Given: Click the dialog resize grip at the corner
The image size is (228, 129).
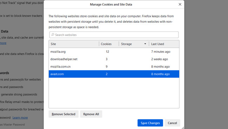Looking at the screenshot, I should [183, 128].
